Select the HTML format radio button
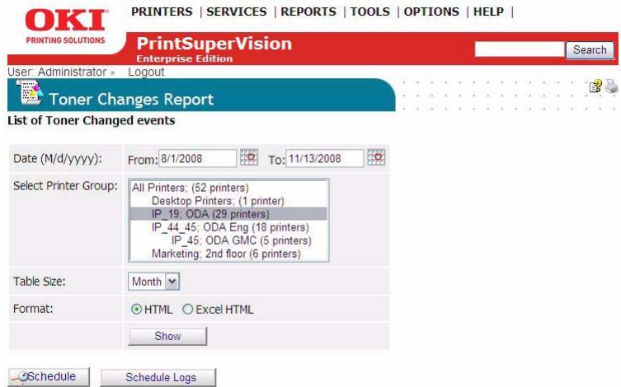 click(x=136, y=309)
